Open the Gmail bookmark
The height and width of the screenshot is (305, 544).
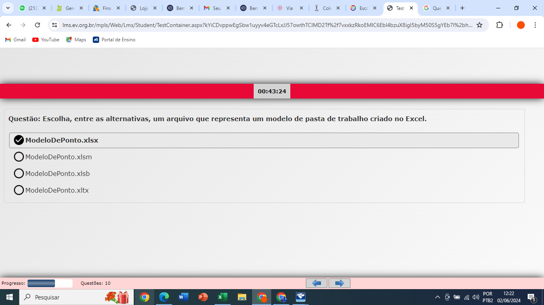16,40
